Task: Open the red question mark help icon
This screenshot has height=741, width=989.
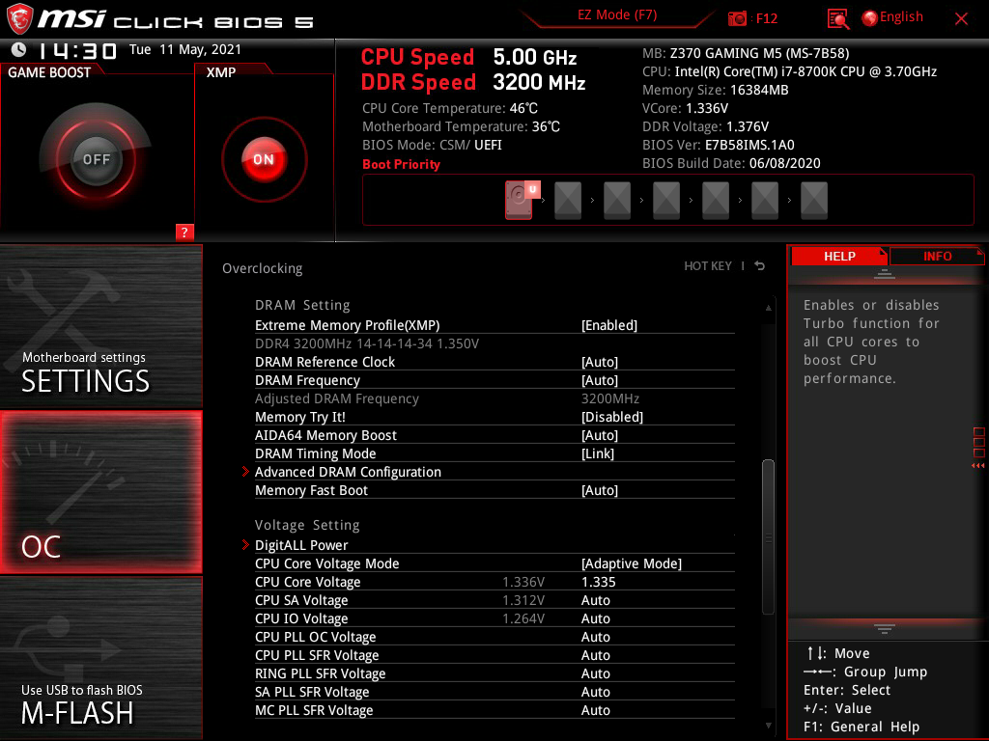Action: point(184,232)
